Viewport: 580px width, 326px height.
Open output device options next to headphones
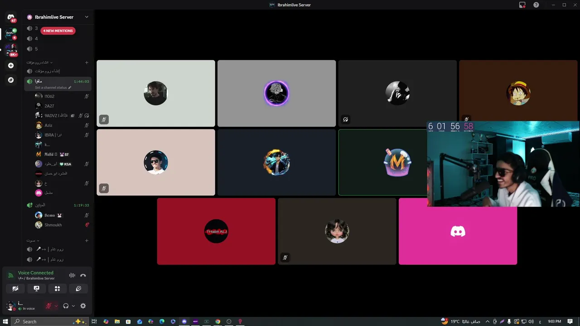(73, 306)
